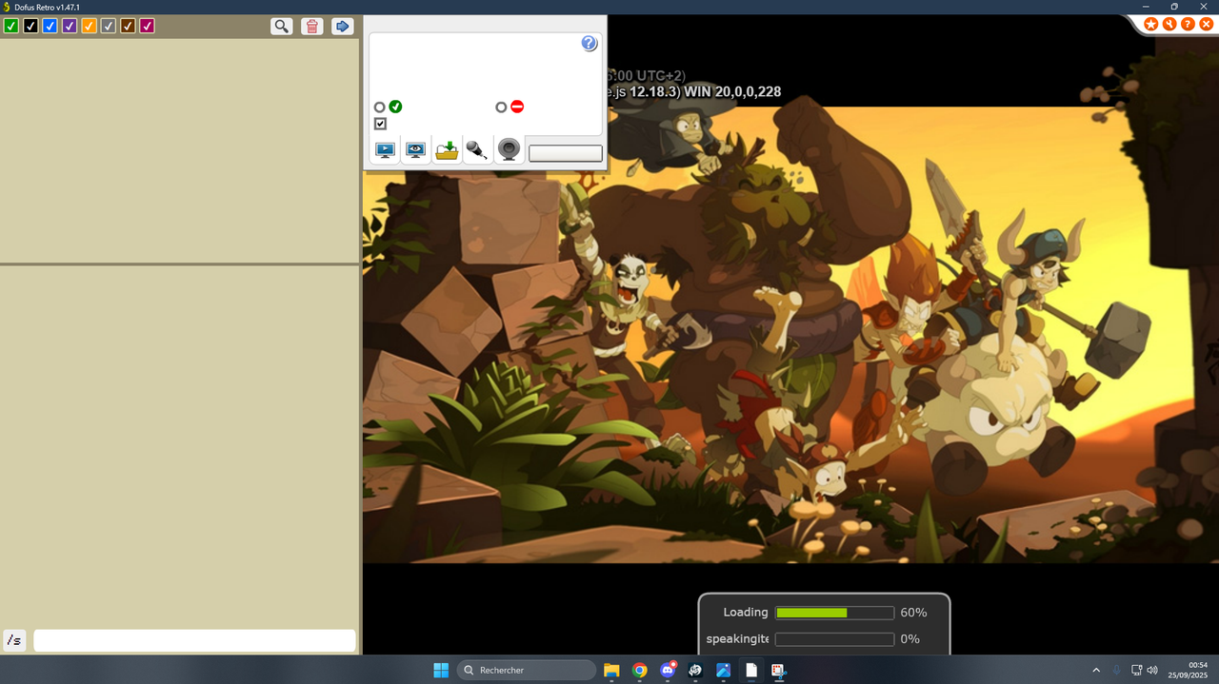Toggle the orange chat filter checkbox
Image resolution: width=1219 pixels, height=684 pixels.
click(89, 26)
